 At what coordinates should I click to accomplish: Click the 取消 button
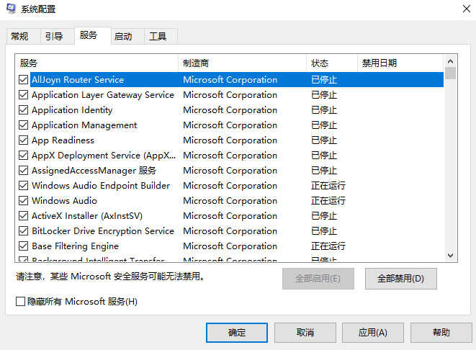click(305, 332)
